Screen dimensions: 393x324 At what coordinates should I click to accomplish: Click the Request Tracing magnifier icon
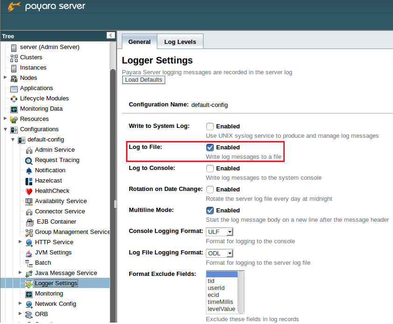pyautogui.click(x=29, y=161)
